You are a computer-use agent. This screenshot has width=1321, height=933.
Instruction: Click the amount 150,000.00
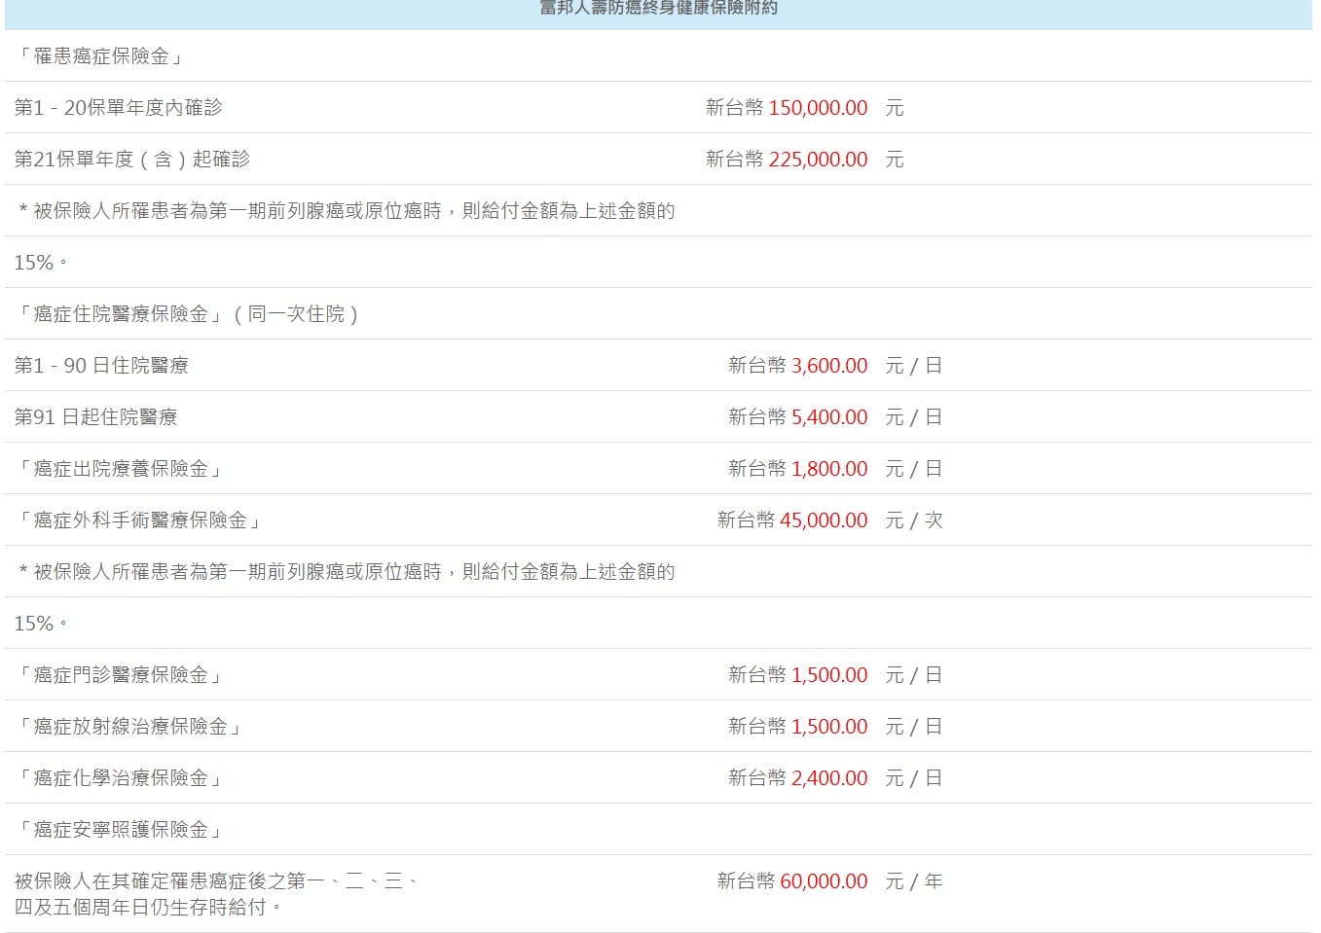(818, 108)
